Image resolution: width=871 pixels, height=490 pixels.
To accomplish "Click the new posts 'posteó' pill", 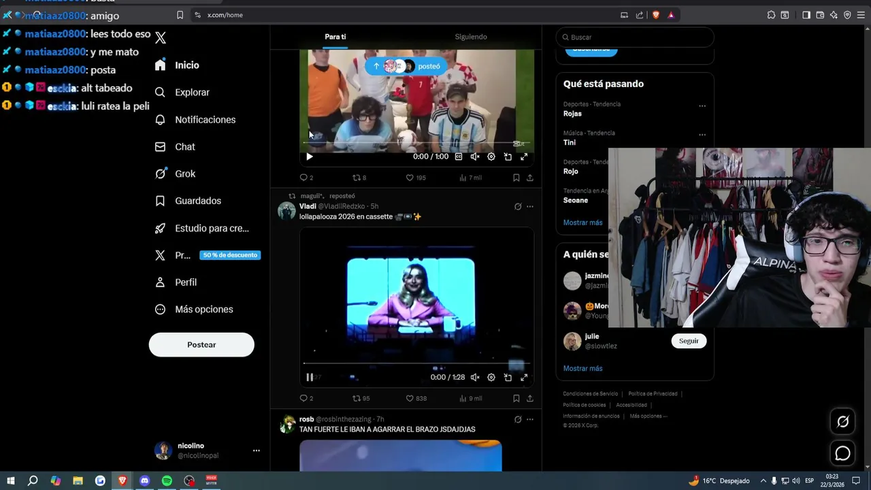I will pyautogui.click(x=407, y=66).
